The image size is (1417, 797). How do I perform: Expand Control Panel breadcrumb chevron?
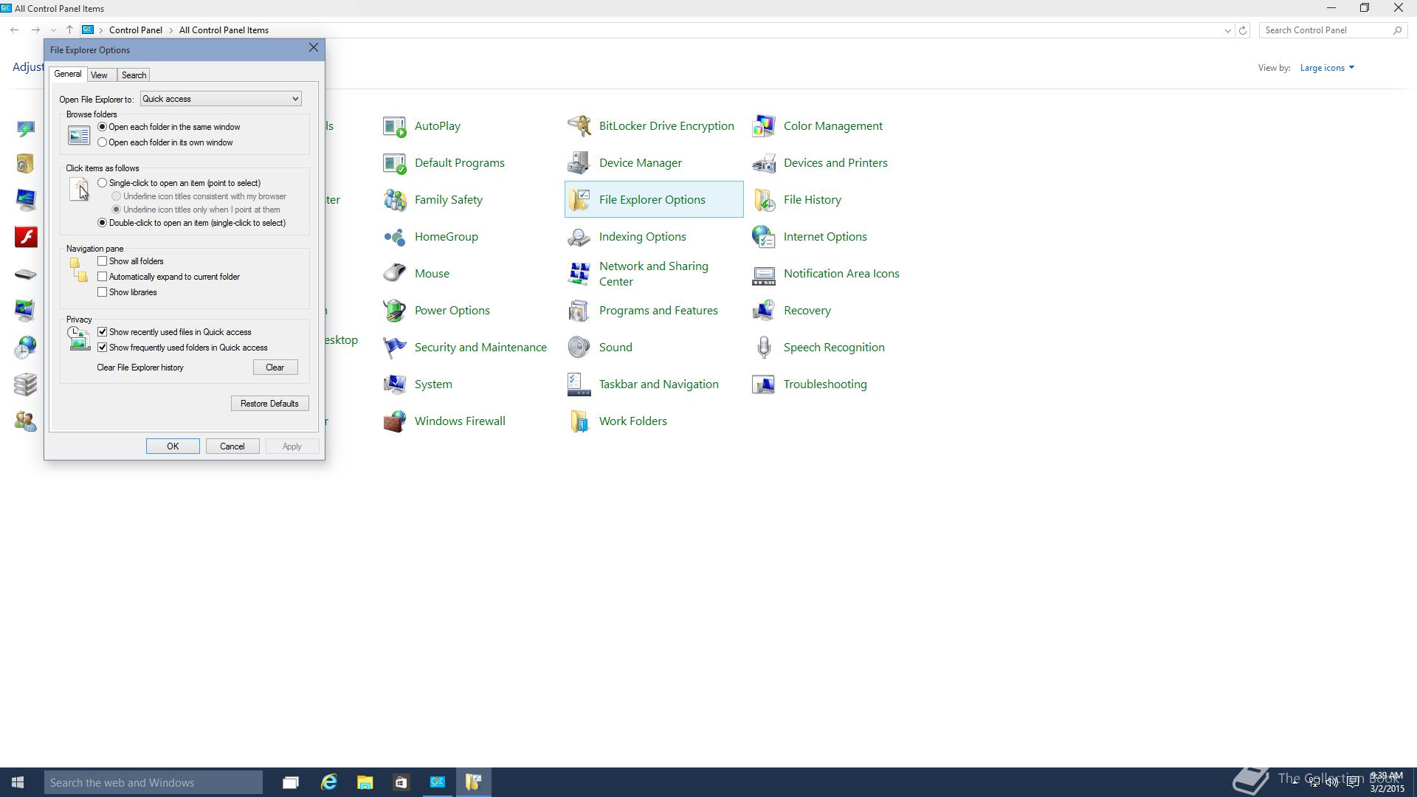tap(170, 30)
